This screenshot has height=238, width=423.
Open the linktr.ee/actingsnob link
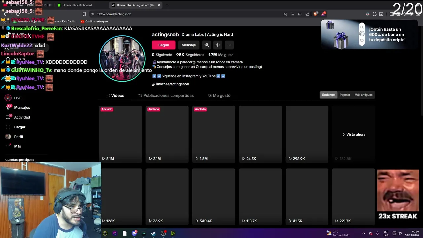[170, 84]
